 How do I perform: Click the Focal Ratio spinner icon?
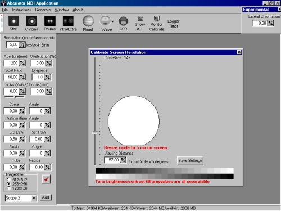22,77
